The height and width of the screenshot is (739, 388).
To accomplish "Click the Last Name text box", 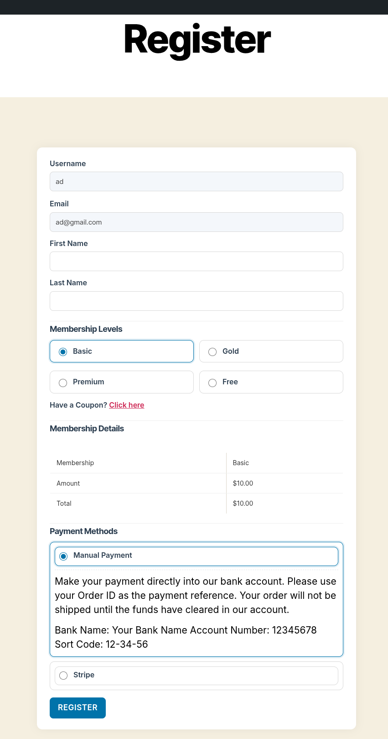I will tap(196, 301).
